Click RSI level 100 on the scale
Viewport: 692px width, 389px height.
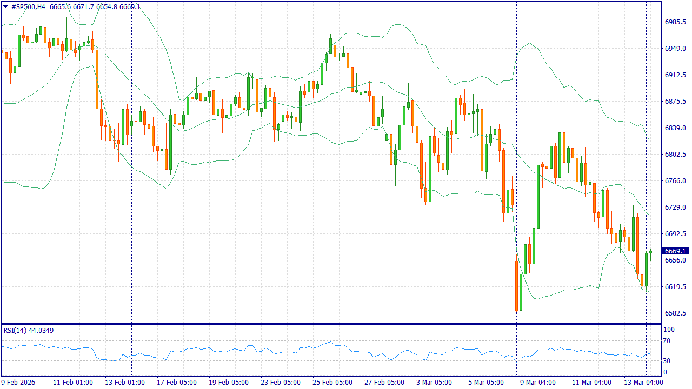(x=669, y=330)
